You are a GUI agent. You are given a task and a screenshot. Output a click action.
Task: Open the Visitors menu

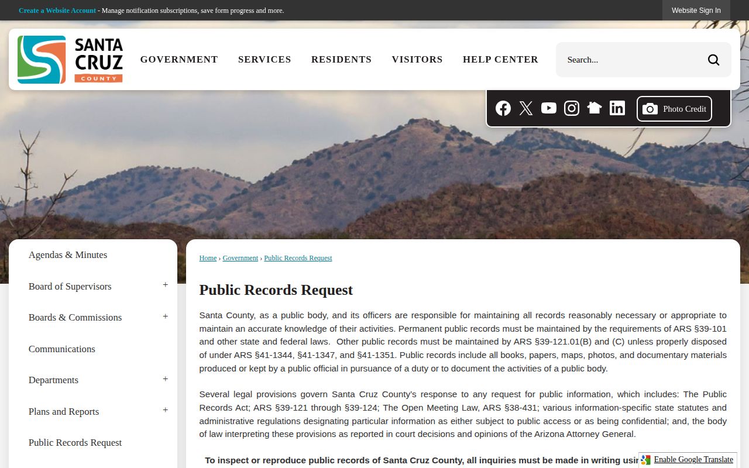pos(417,60)
